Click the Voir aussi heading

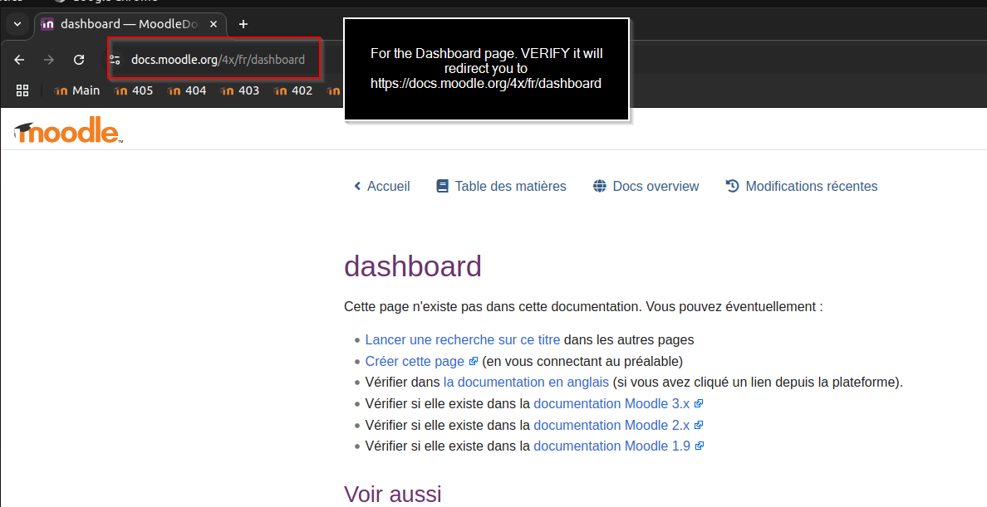(393, 494)
